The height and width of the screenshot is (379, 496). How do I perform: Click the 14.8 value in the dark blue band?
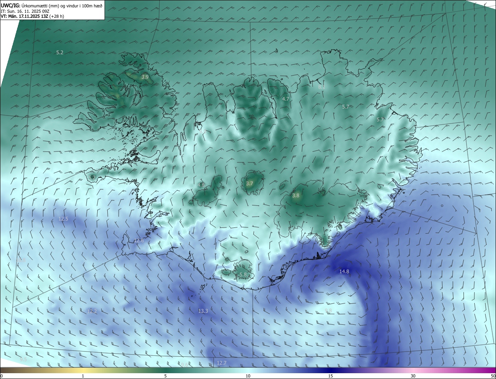[344, 272]
